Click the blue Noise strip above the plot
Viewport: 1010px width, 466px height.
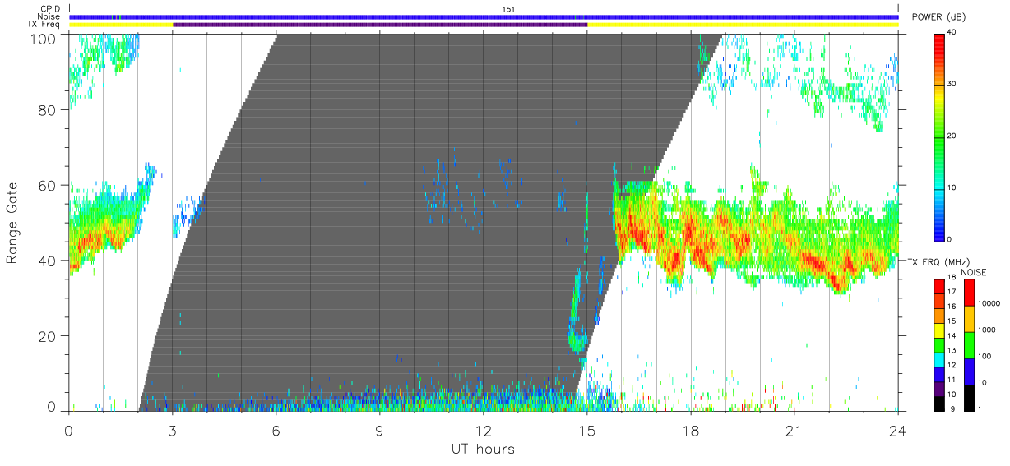tap(484, 16)
